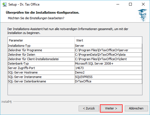
Task: Click the Server value cell
Action: click(x=108, y=46)
